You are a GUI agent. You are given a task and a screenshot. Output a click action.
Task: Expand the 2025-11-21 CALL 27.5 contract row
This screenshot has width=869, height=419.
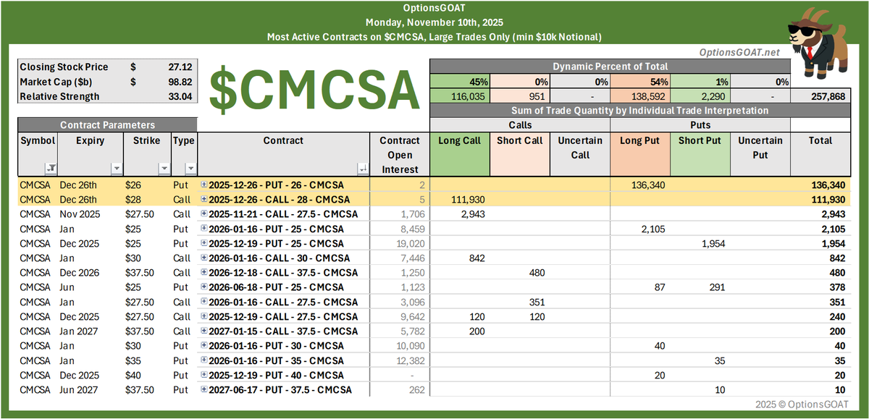[x=204, y=214]
